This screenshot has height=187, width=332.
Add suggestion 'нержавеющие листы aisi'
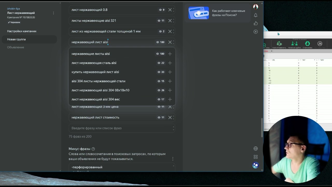[x=170, y=54]
